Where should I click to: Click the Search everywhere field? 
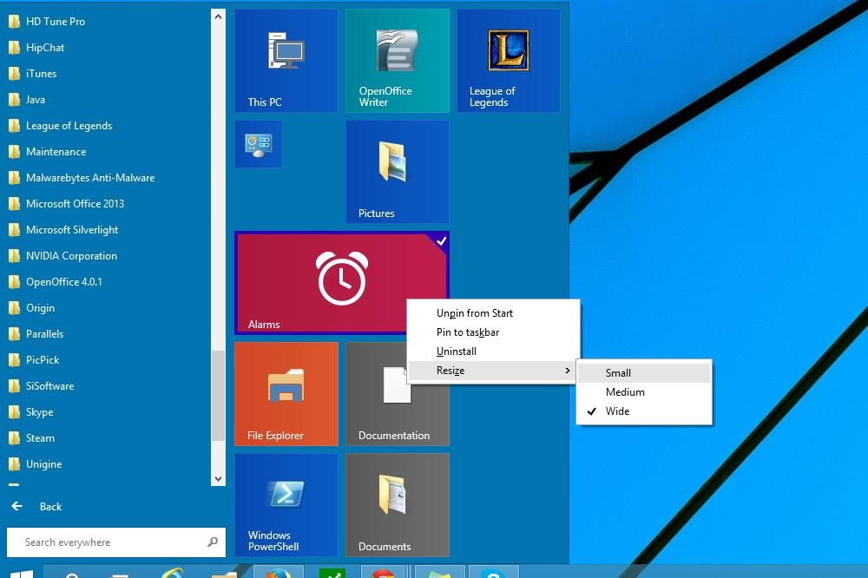[x=115, y=542]
